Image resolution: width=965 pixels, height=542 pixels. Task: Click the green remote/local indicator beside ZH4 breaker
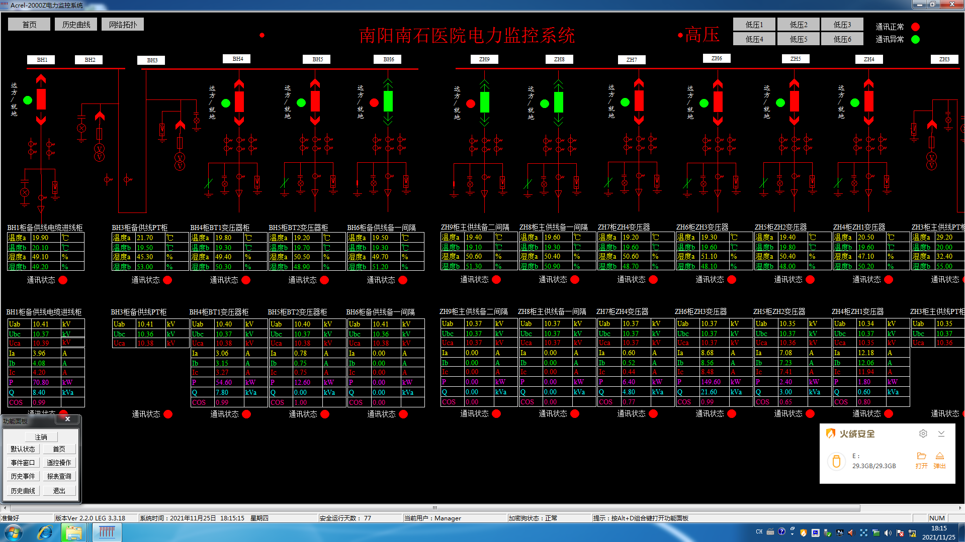855,103
